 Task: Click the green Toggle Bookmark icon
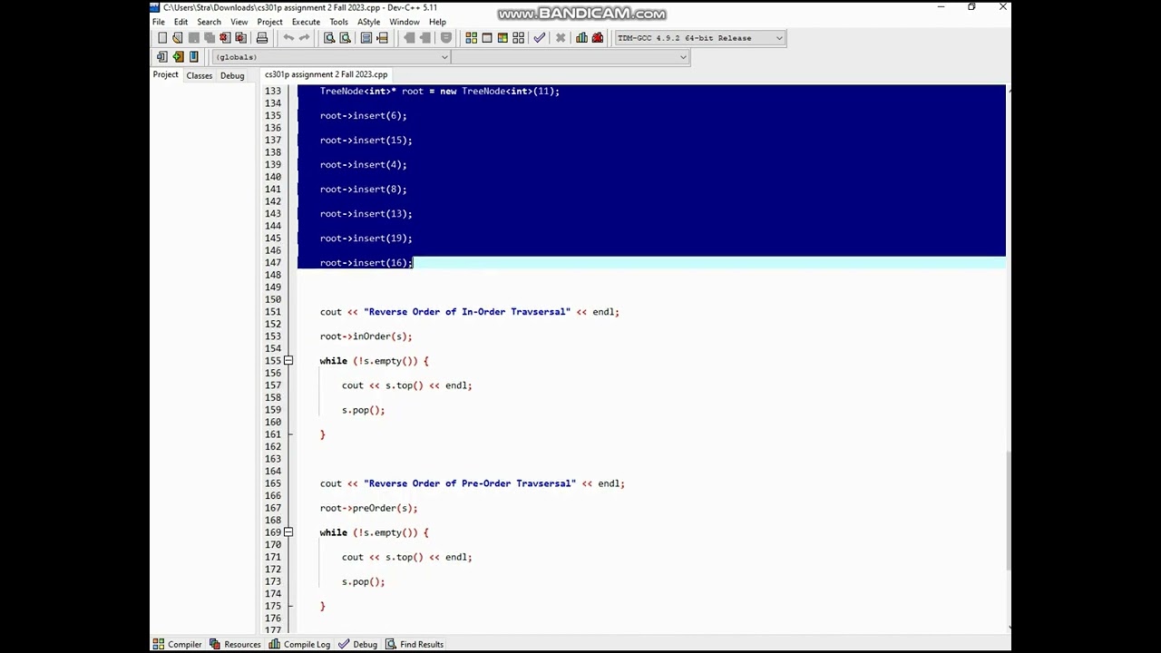coord(178,57)
